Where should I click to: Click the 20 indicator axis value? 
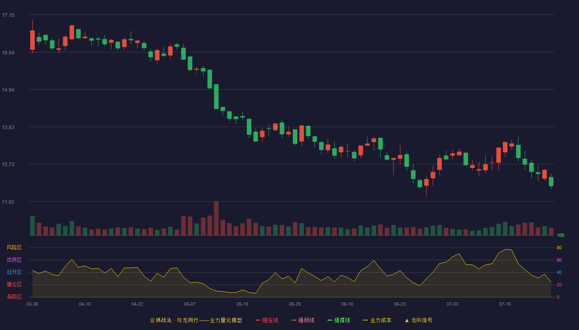coord(559,285)
